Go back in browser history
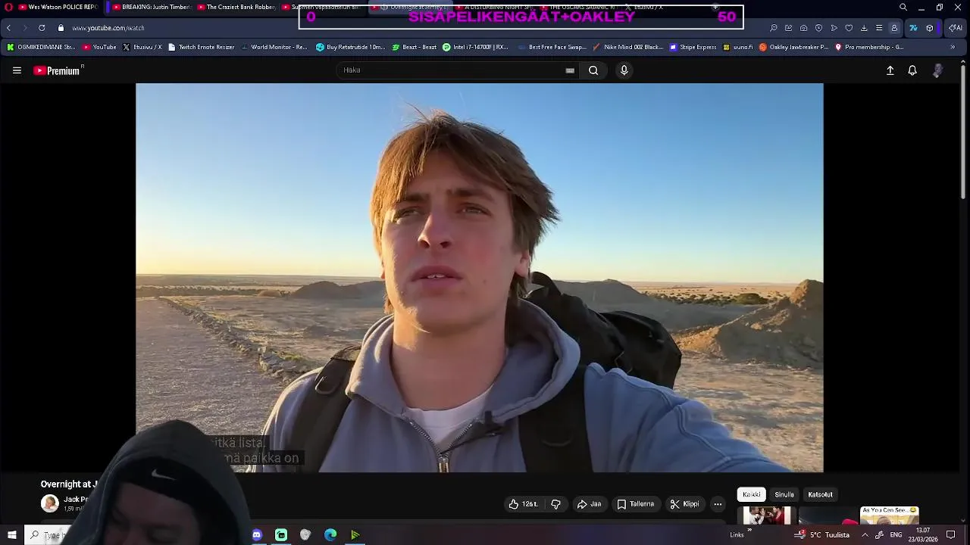 (9, 28)
